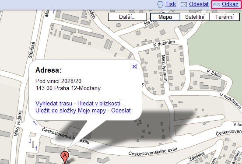Viewport: 242px width, 164px height.
Task: Click the V mokřinách street label
Action: click(231, 101)
